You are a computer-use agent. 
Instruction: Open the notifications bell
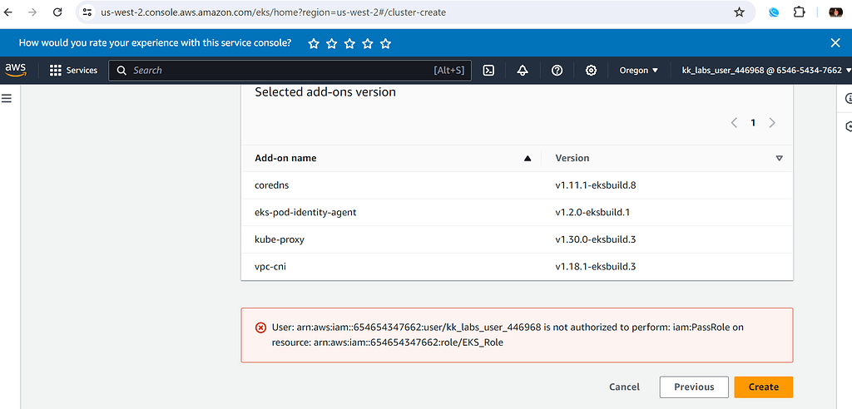(x=523, y=71)
